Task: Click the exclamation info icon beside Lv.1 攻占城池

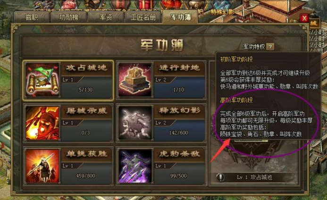Action: [220, 177]
